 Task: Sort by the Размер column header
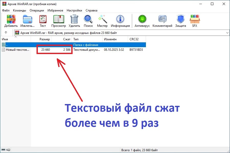[x=41, y=39]
